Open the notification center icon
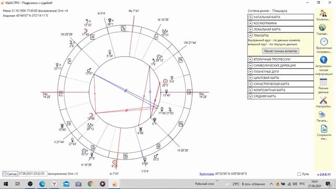 pyautogui.click(x=328, y=184)
